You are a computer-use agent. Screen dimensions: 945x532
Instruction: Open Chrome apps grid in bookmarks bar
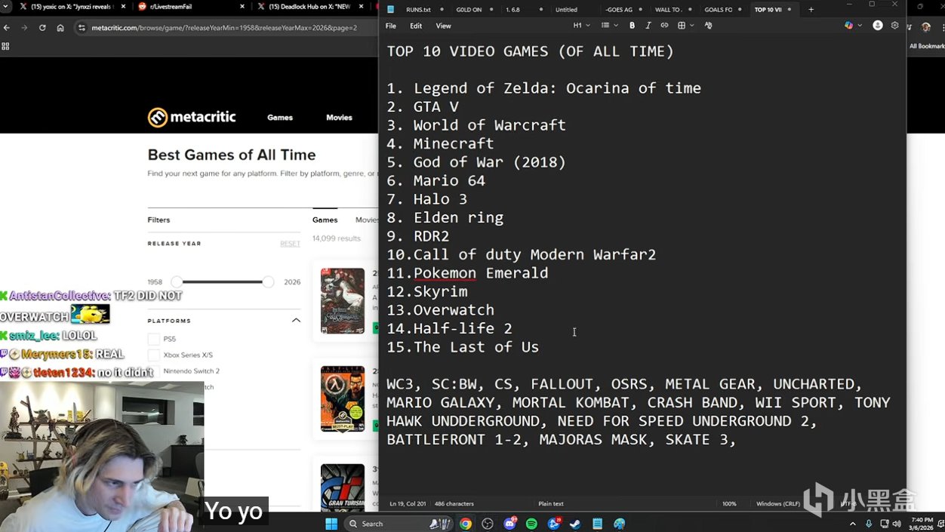point(6,46)
